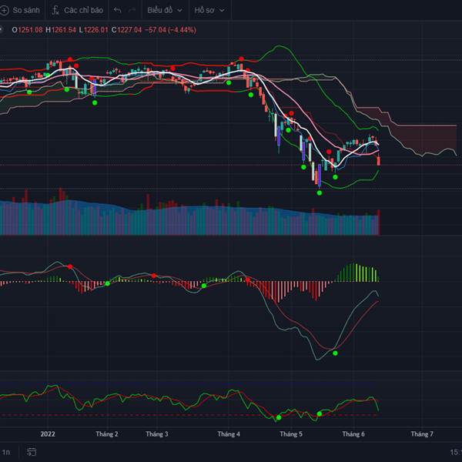Click the 2022 label on time axis
Viewport: 462px width, 462px height.
pos(48,434)
